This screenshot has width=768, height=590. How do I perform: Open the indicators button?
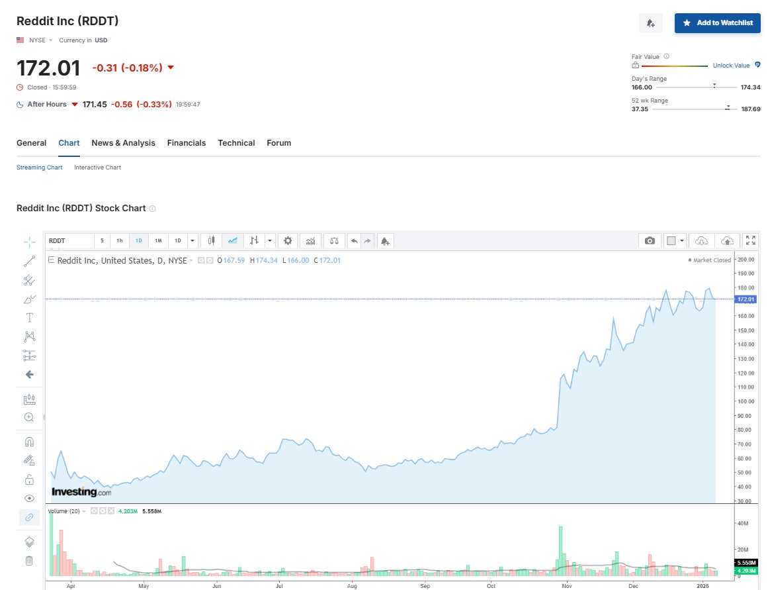click(x=310, y=241)
